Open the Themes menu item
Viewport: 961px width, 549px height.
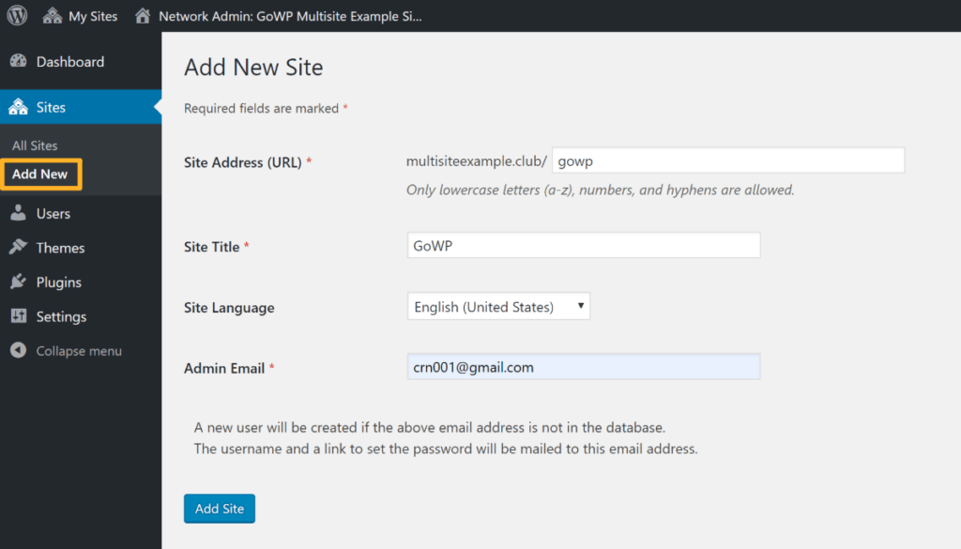(x=81, y=248)
